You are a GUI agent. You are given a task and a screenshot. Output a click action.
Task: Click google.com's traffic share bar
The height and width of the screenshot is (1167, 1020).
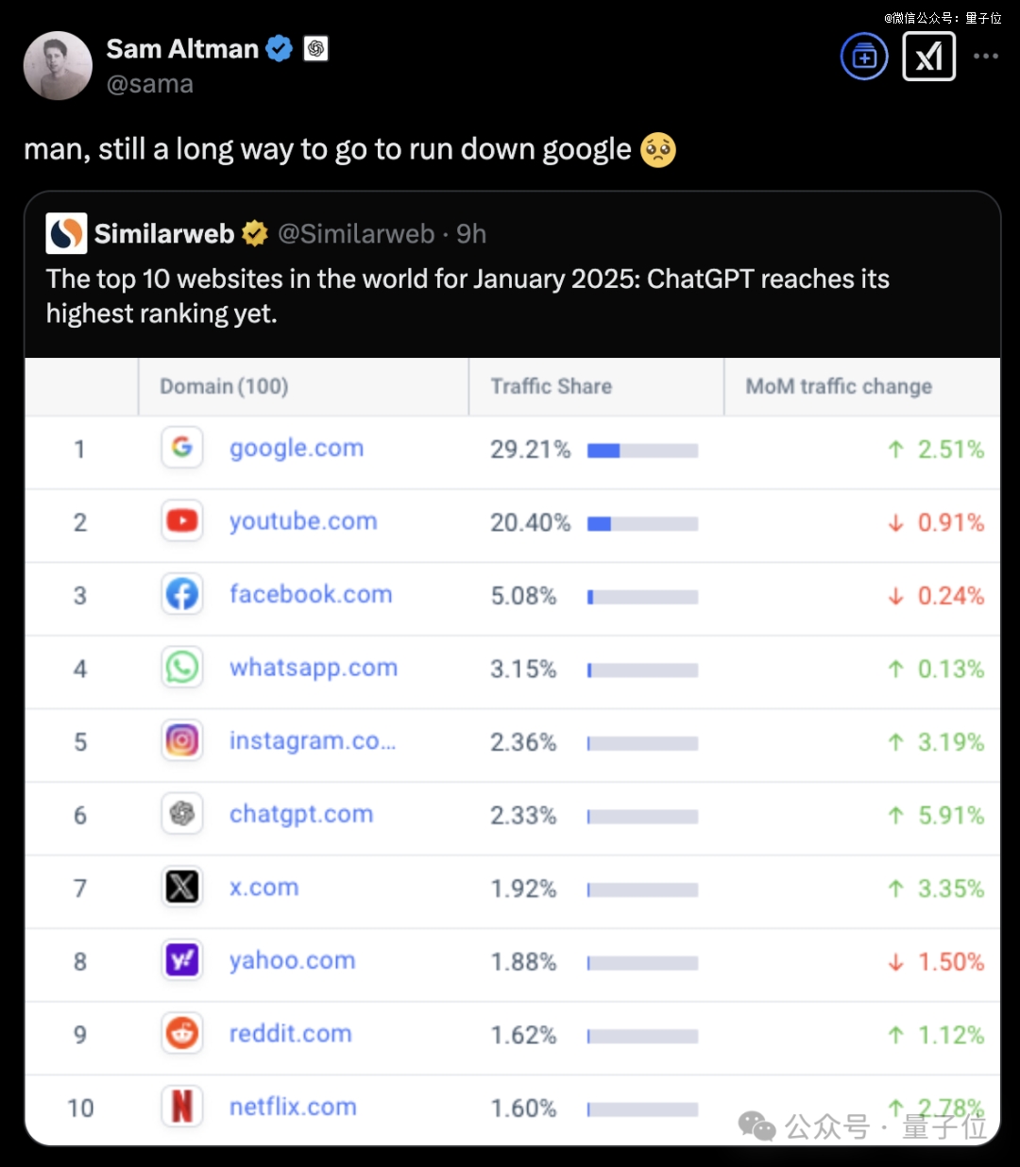pyautogui.click(x=642, y=450)
